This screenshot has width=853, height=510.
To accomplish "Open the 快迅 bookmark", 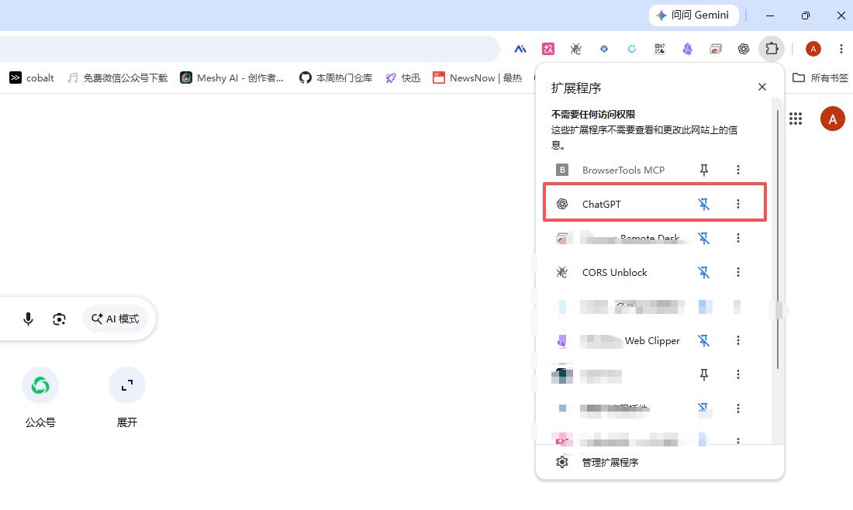I will point(402,78).
